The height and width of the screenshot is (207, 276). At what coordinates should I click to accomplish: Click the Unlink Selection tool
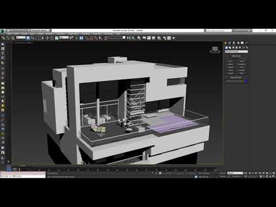[x=8, y=38]
